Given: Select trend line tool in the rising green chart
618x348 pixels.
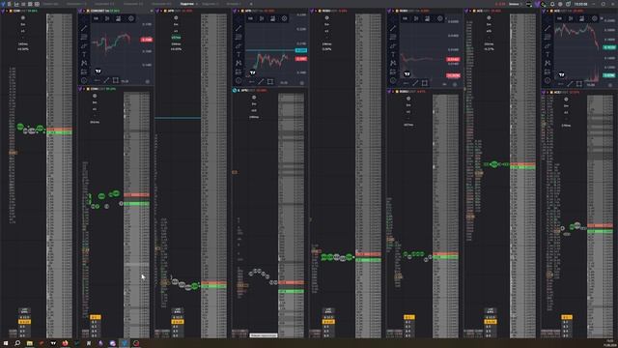Looking at the screenshot, I should [x=84, y=28].
